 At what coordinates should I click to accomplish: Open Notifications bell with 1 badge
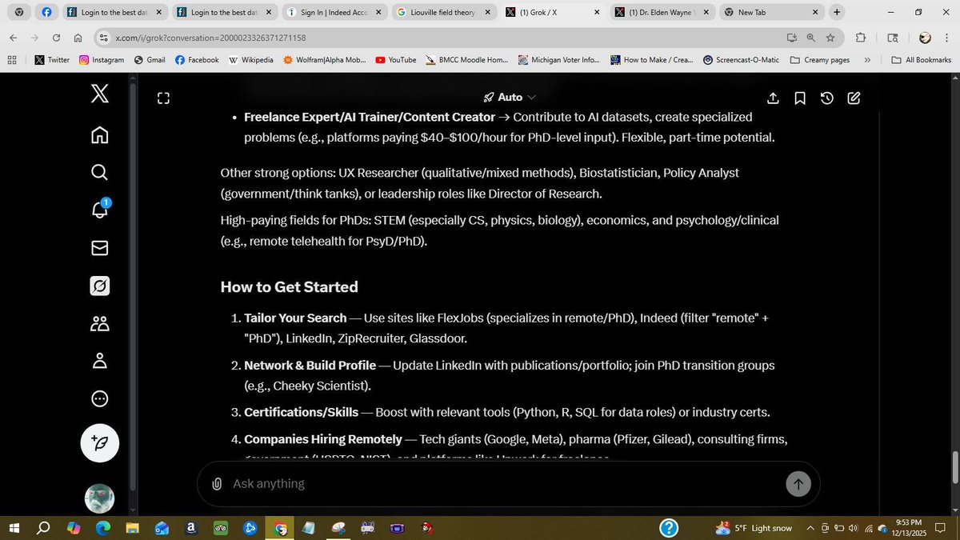tap(100, 210)
